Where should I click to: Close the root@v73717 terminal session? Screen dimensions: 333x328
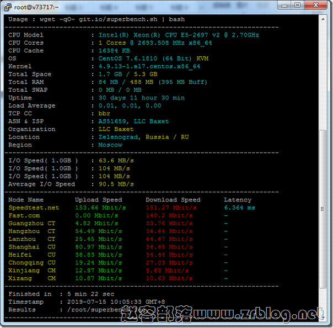click(315, 6)
